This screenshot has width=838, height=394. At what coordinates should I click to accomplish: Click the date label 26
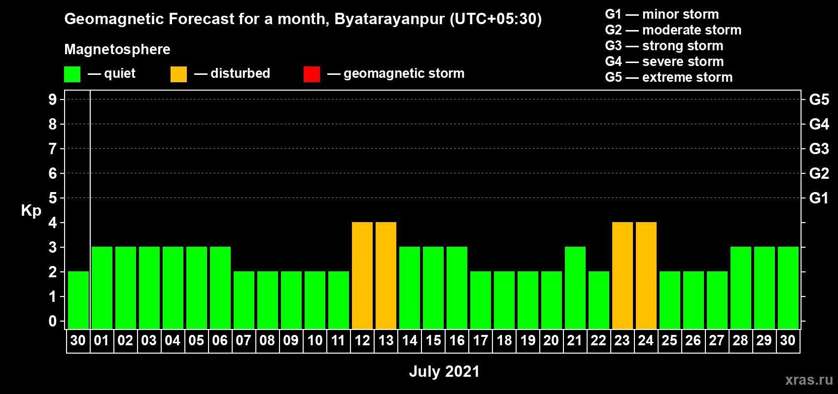pyautogui.click(x=693, y=340)
